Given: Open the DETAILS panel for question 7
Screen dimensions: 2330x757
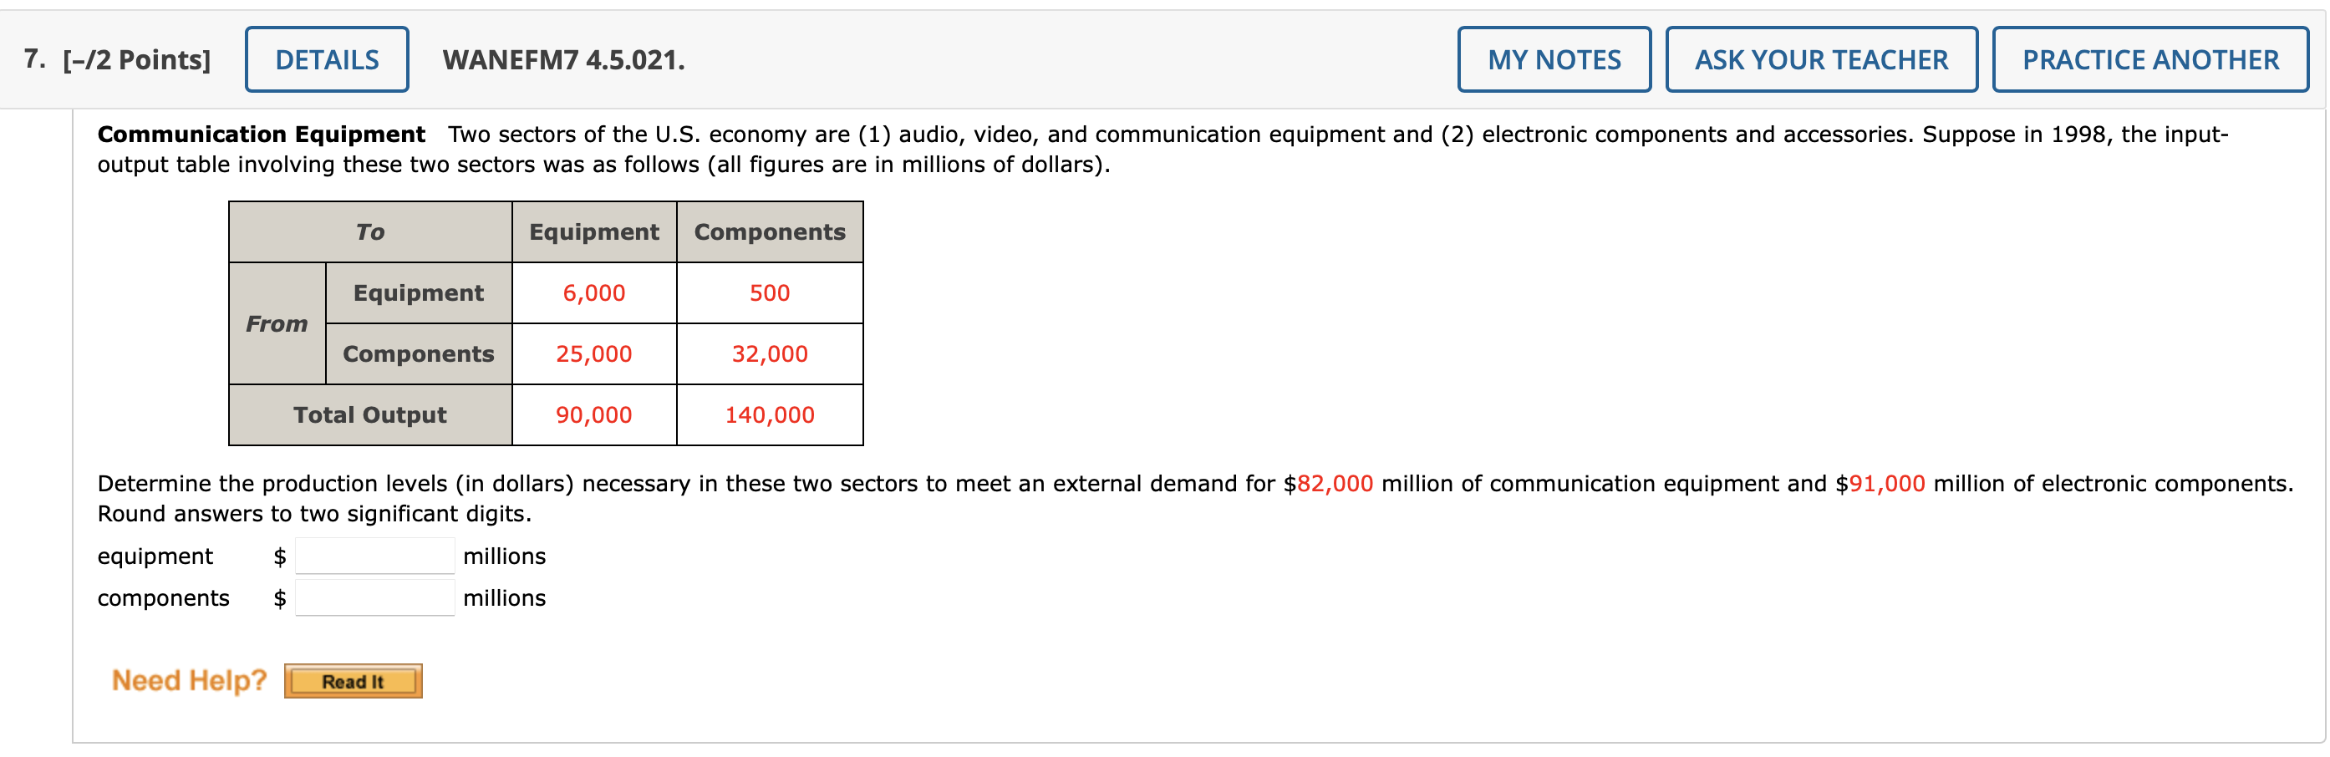Looking at the screenshot, I should (x=326, y=59).
